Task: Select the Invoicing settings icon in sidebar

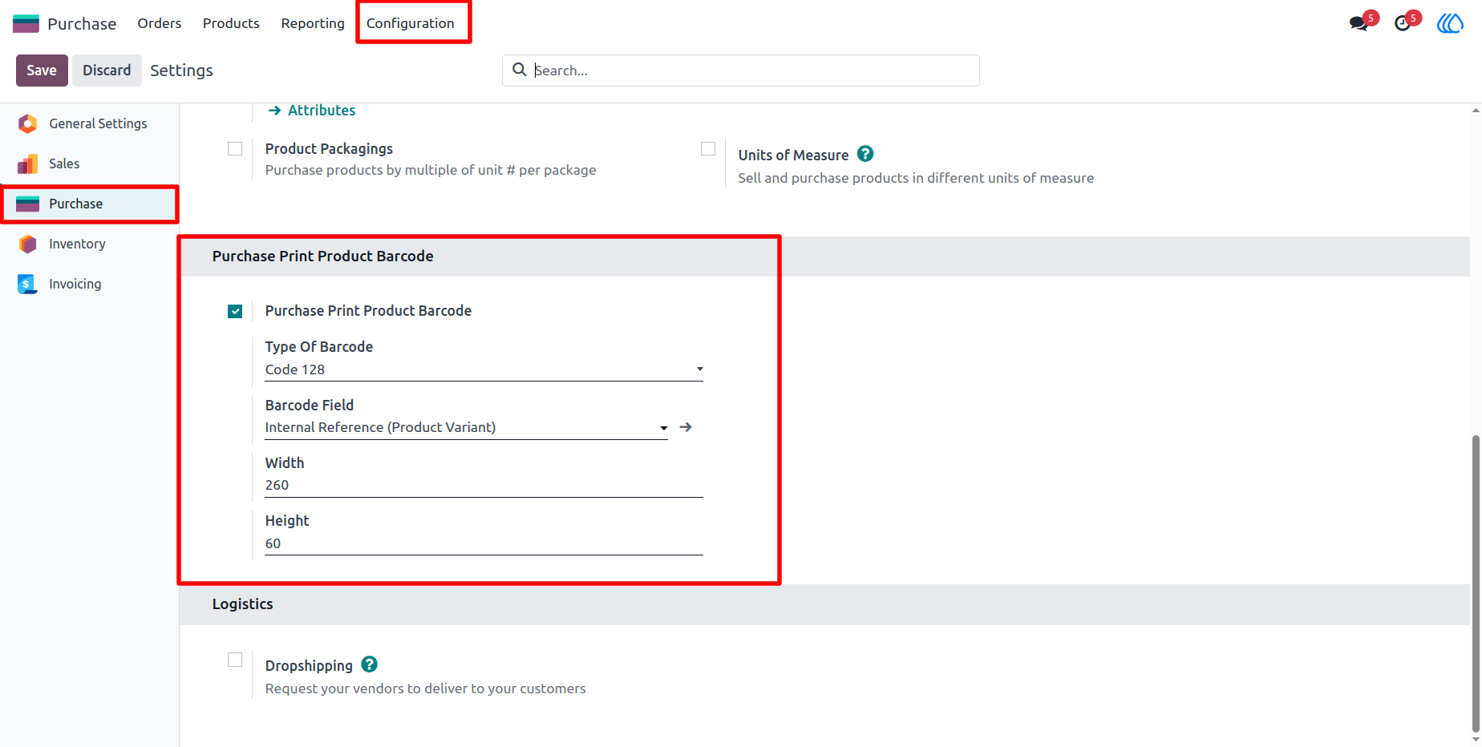Action: tap(27, 284)
